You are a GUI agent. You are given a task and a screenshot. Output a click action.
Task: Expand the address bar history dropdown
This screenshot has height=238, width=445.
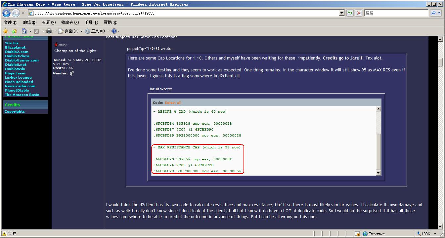(x=342, y=13)
